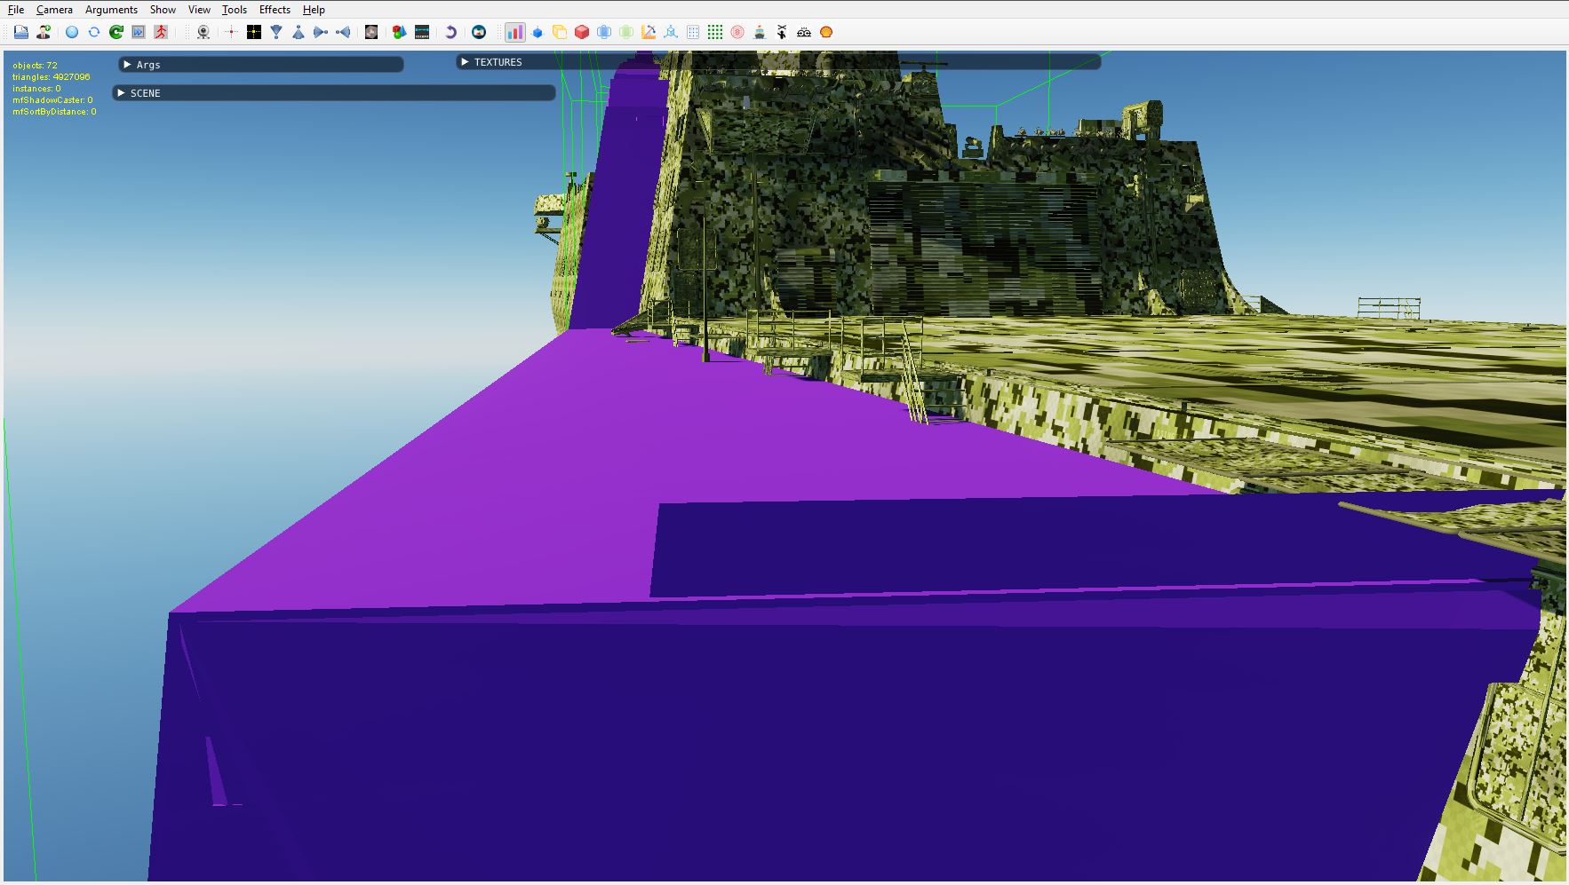1569x885 pixels.
Task: Click the fast-forward double arrow button
Action: (139, 32)
